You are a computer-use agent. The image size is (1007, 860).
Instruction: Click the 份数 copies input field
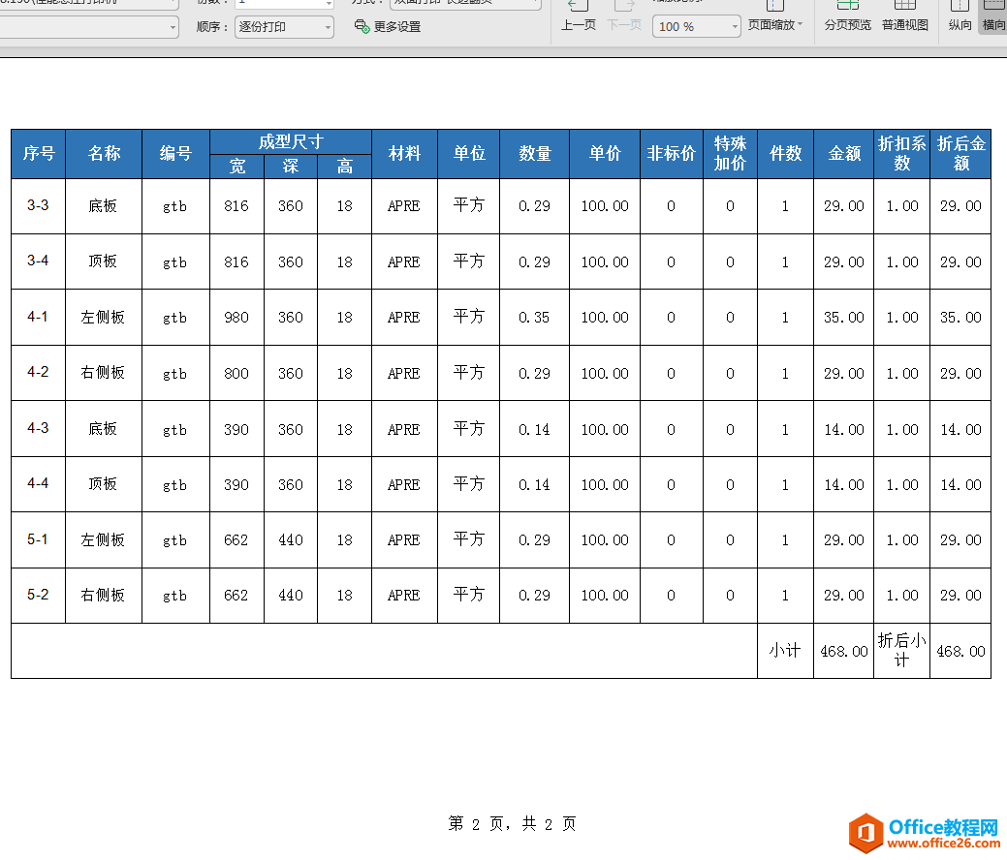281,5
